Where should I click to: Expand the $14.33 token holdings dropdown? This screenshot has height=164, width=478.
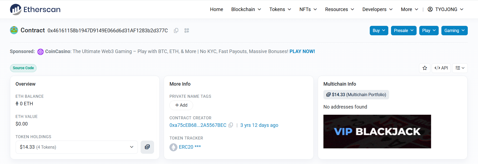click(x=77, y=147)
